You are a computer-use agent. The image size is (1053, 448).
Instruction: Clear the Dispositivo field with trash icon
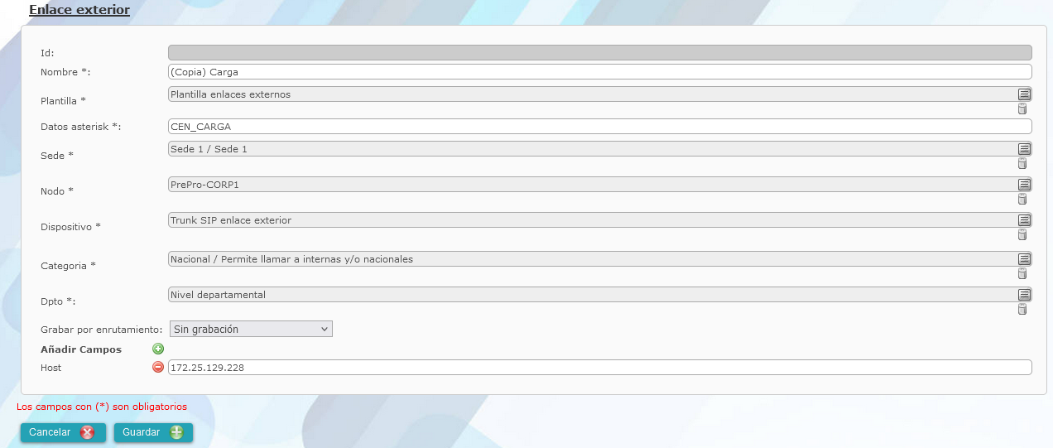[1022, 234]
